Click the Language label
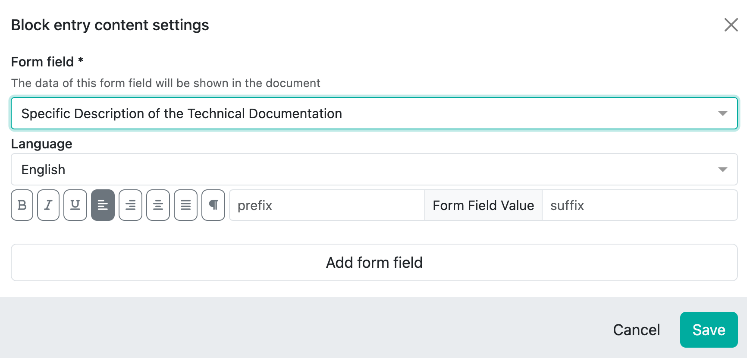Viewport: 747px width, 358px height. [x=41, y=144]
